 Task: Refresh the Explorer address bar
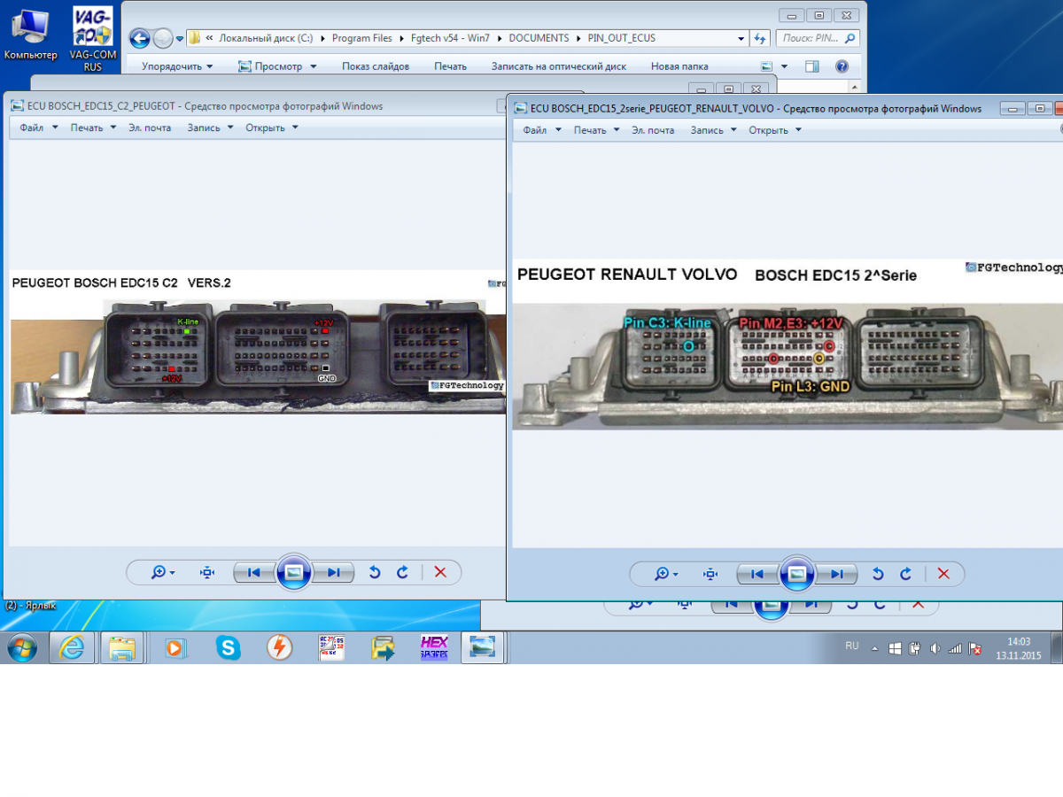[x=759, y=38]
